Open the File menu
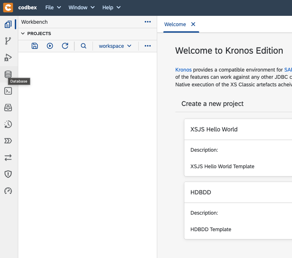Image resolution: width=292 pixels, height=258 pixels. click(53, 8)
